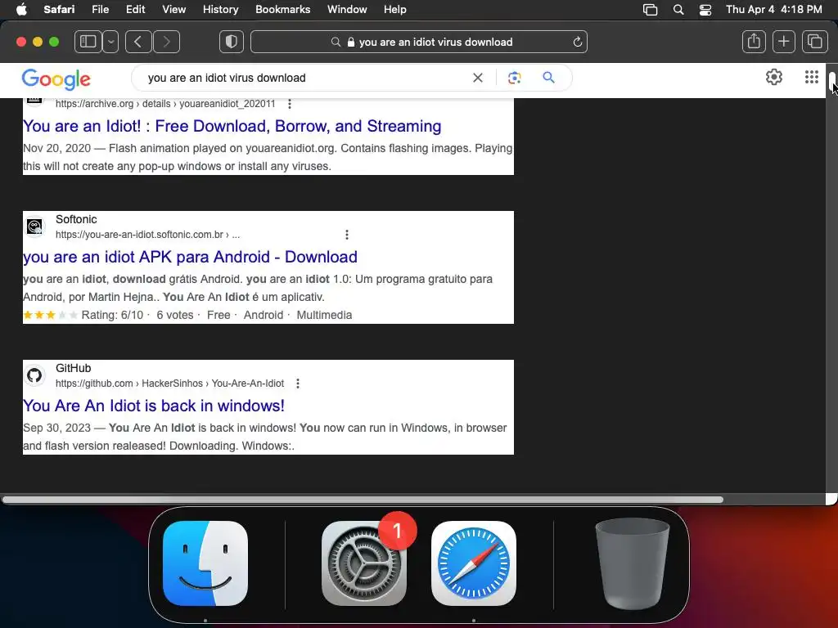Image resolution: width=838 pixels, height=628 pixels.
Task: Open the Apple menu
Action: point(21,10)
